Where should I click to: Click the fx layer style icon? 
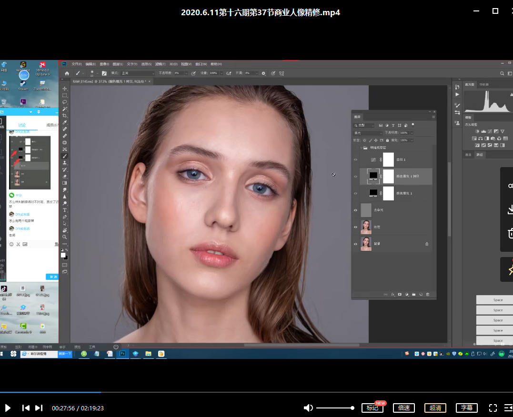pos(393,295)
